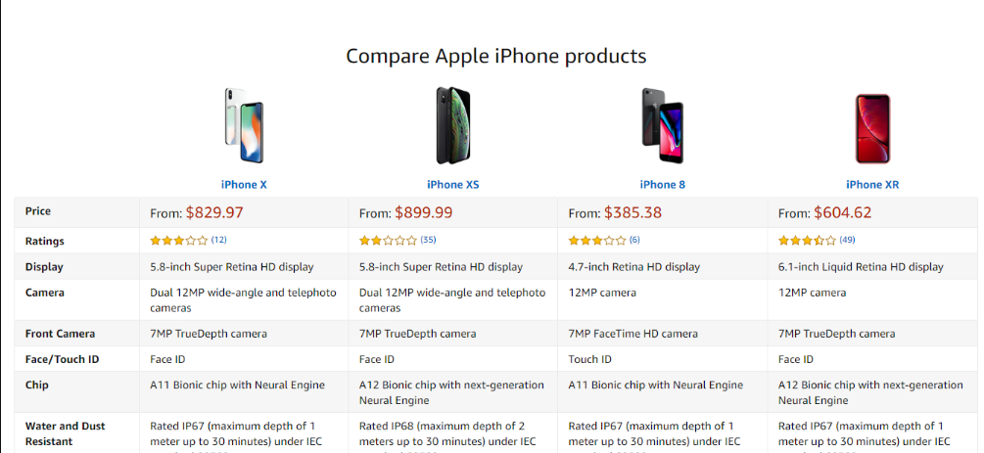Open the iPhone XS product image
This screenshot has height=453, width=984.
[453, 125]
